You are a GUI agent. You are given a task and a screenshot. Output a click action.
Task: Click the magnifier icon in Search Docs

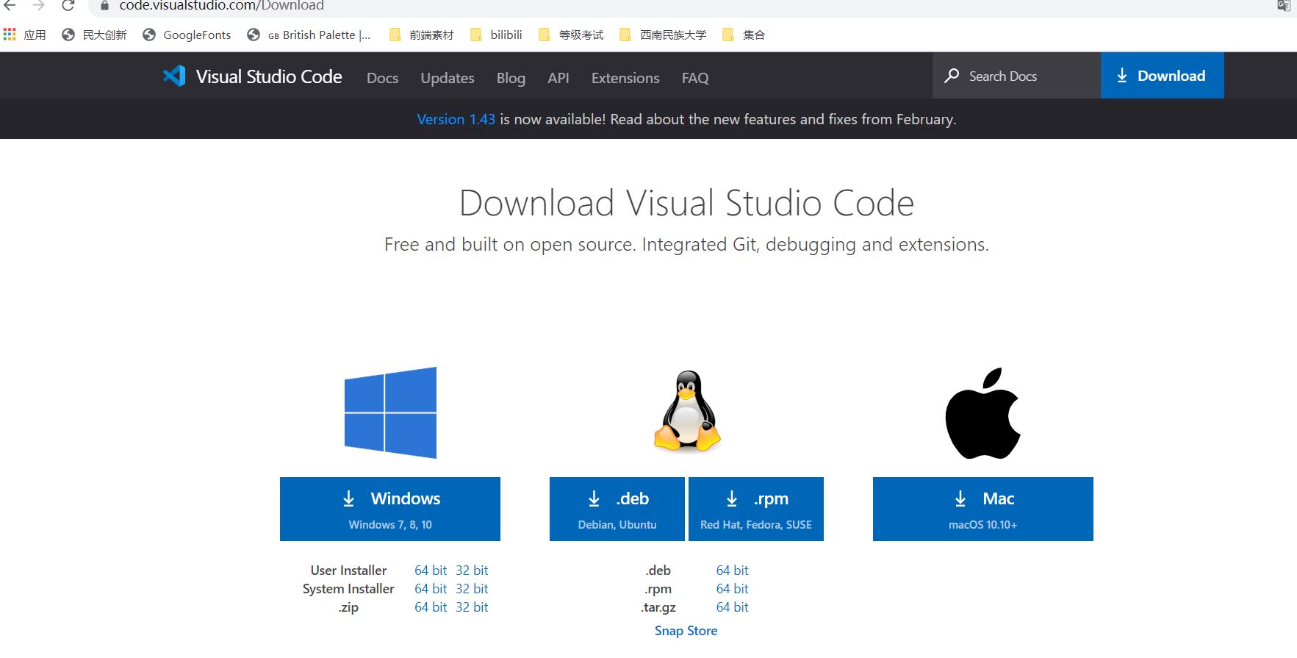[x=952, y=76]
